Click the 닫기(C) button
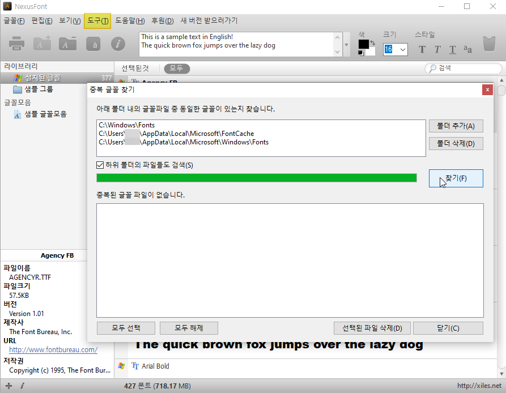Viewport: 506px width, 393px height. (x=448, y=328)
